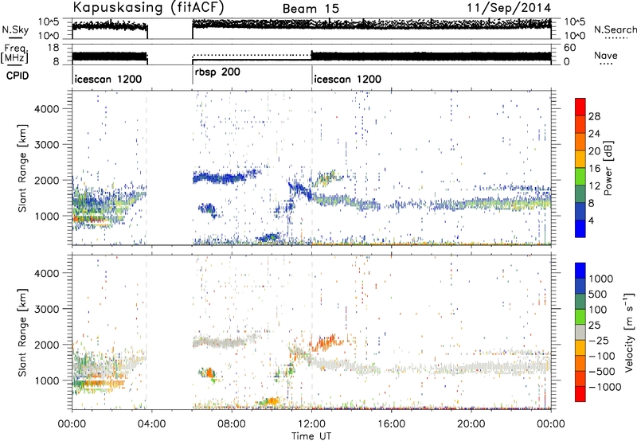Pick the dark green 8–12 dB Power segment
The image size is (637, 441).
[580, 194]
